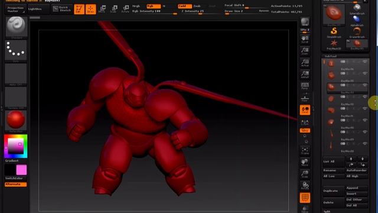Click the AAHalf view icon
The width and height of the screenshot is (378, 213).
(305, 75)
